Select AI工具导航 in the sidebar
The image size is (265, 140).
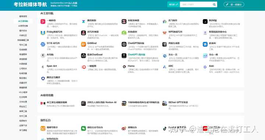tap(23, 21)
